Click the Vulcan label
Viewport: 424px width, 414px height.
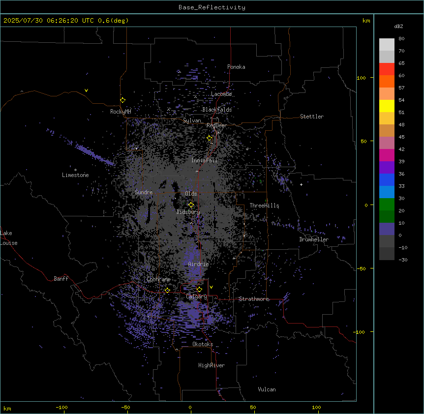[267, 389]
